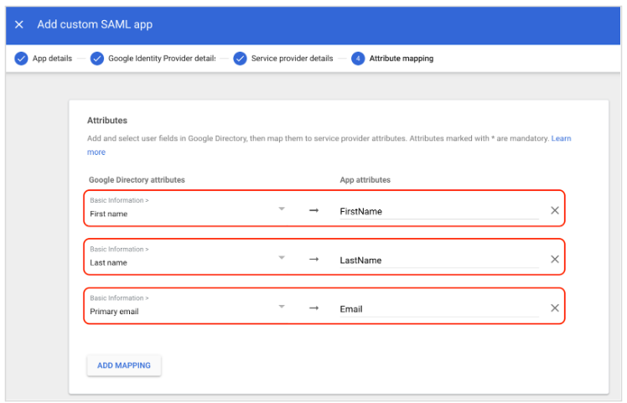Click the Service provider details checkmark icon
The image size is (627, 403).
240,59
